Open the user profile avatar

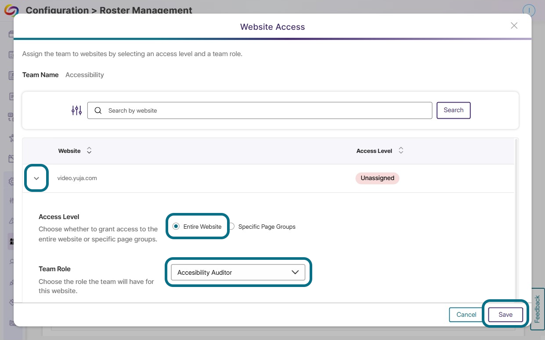529,10
